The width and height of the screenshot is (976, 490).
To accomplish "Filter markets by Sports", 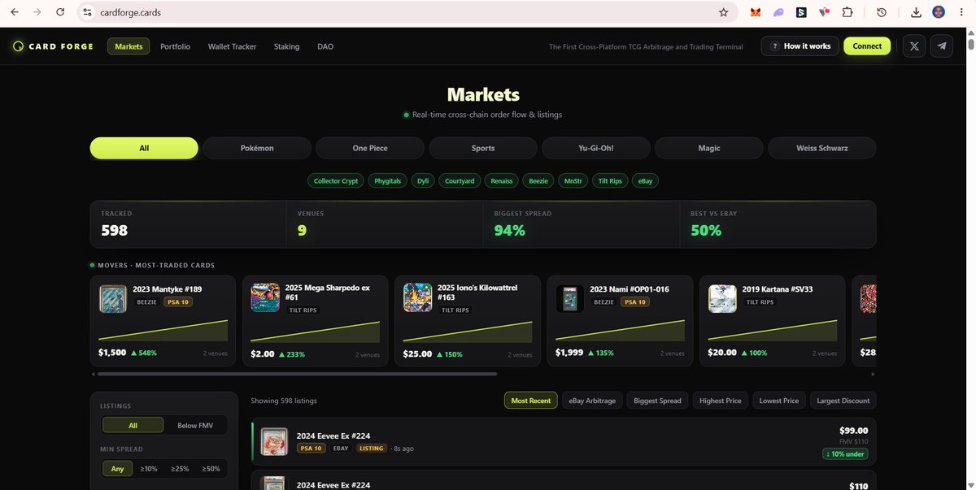I will [483, 148].
